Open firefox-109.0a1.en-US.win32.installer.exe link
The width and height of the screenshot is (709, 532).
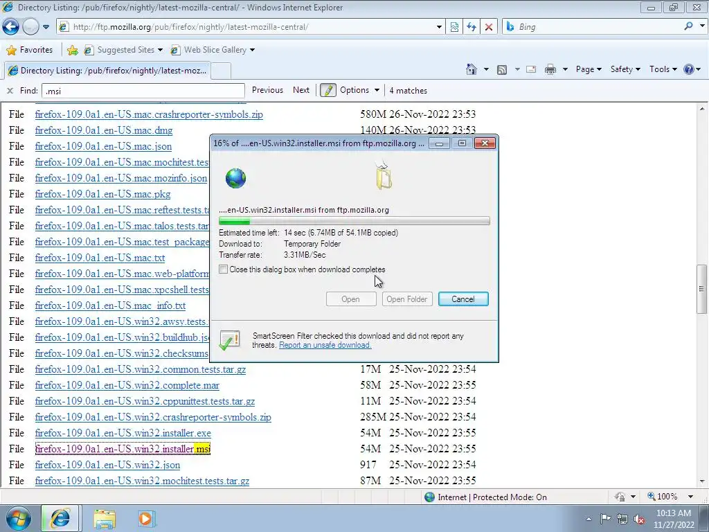(123, 433)
